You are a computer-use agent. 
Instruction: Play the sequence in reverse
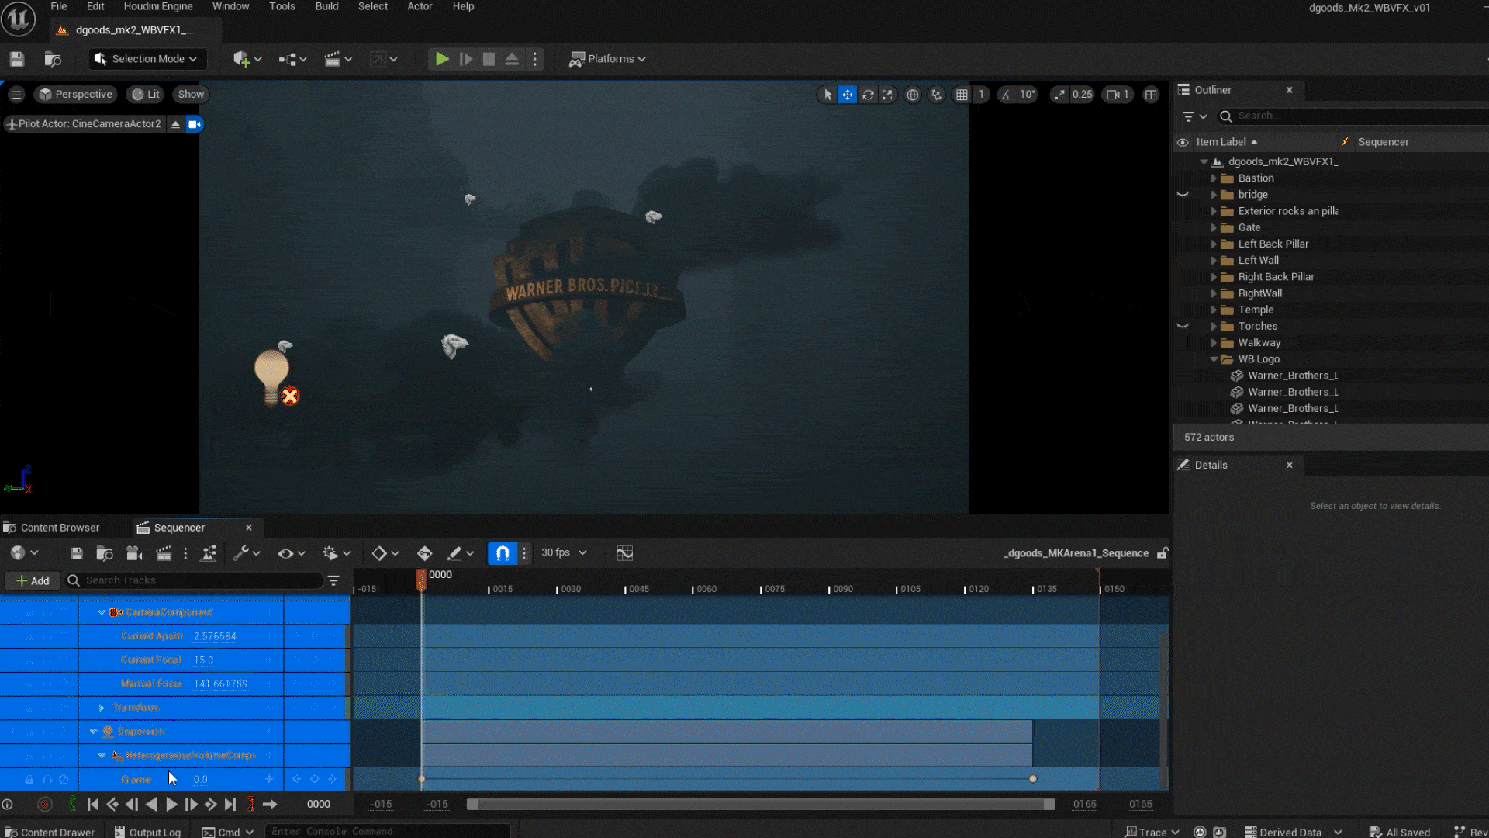coord(151,805)
